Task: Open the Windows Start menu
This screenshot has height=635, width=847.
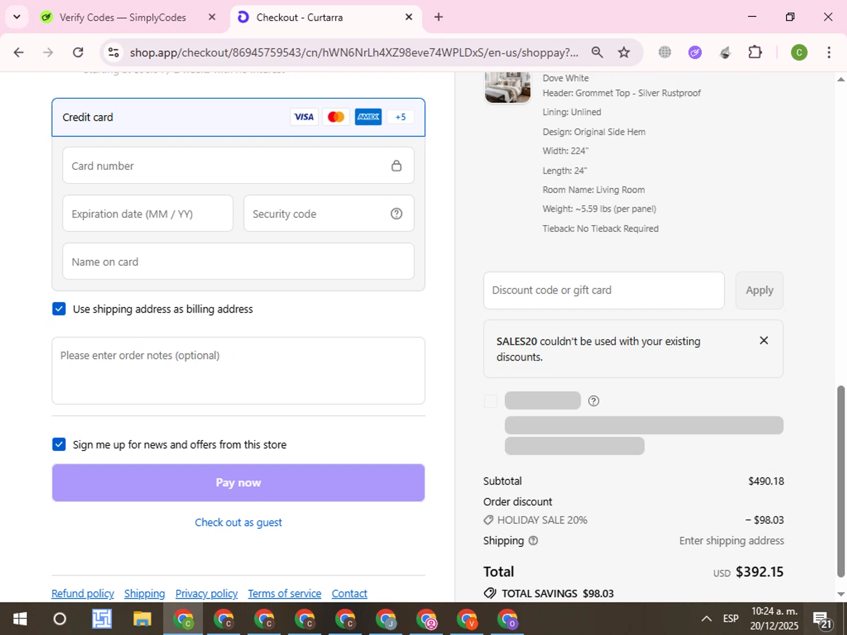Action: [20, 619]
